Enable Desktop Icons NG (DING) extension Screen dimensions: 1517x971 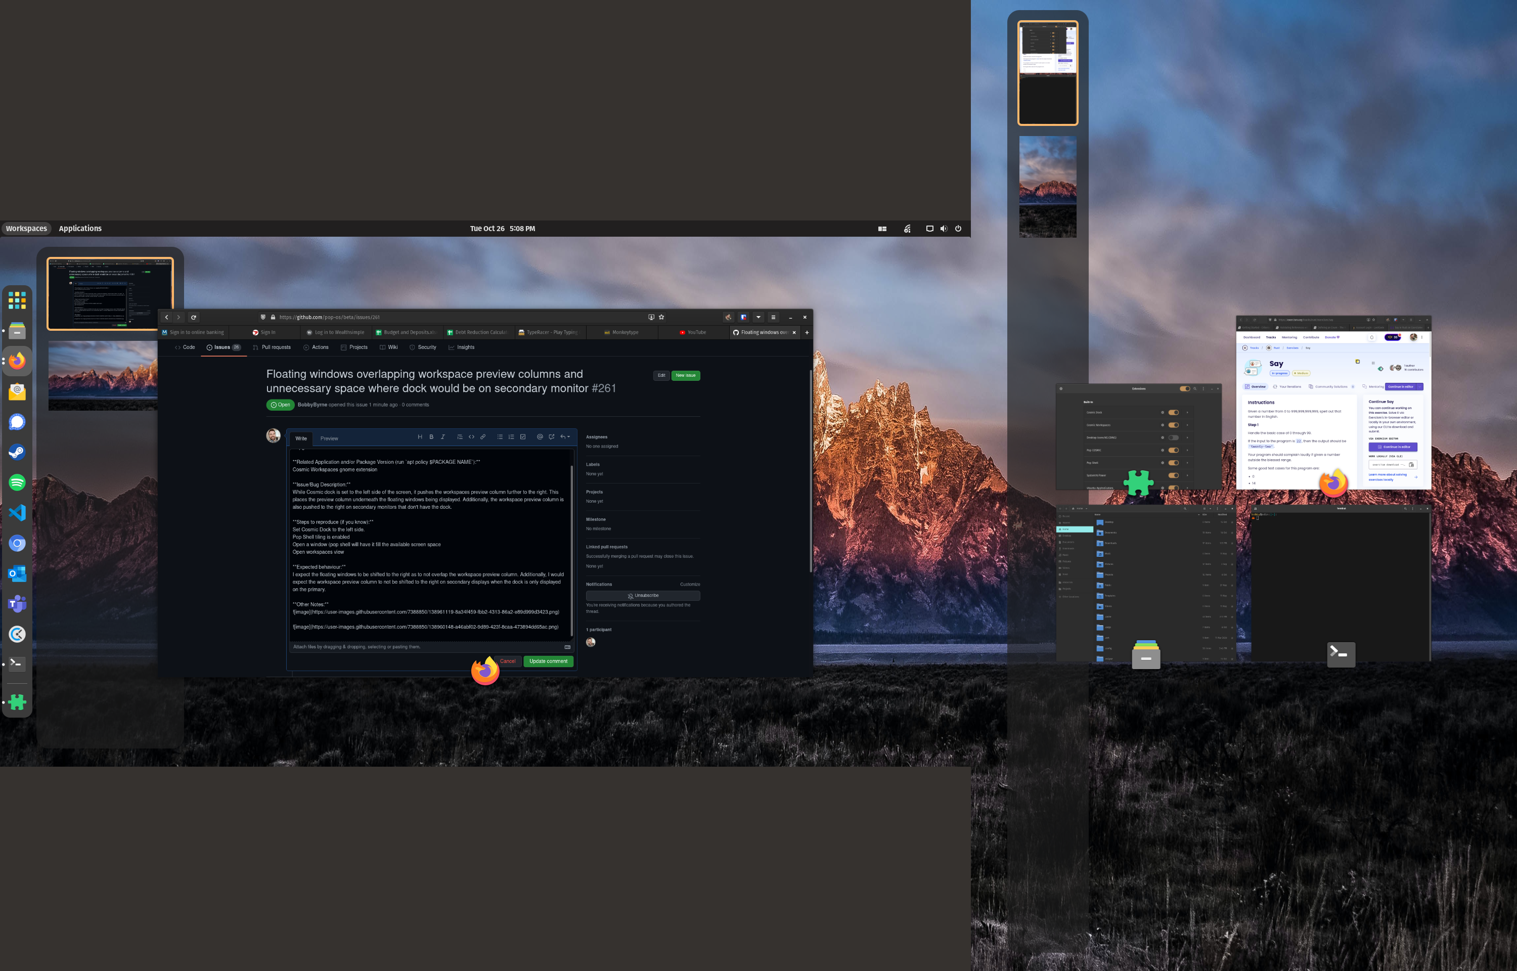point(1174,437)
